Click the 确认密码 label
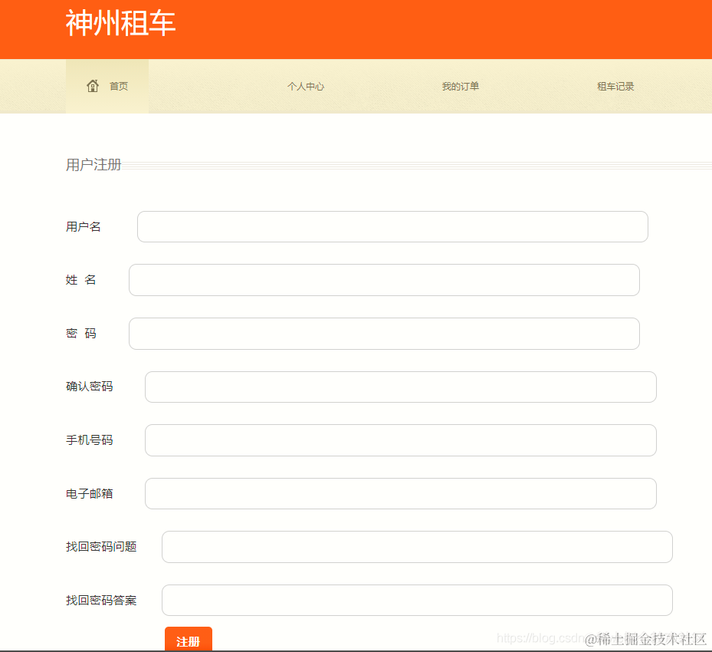712x652 pixels. (x=90, y=387)
